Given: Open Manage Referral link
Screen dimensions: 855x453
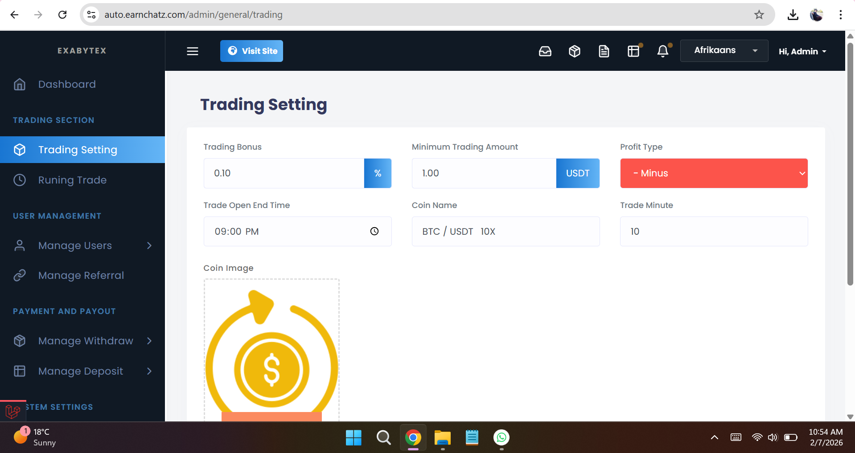Looking at the screenshot, I should pos(81,275).
